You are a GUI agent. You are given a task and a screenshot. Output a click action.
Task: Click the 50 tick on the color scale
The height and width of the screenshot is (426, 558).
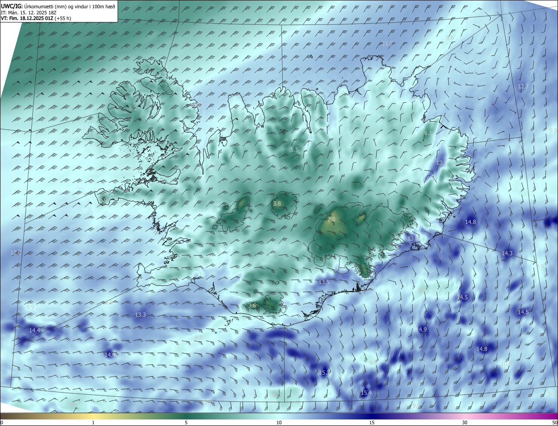point(555,423)
